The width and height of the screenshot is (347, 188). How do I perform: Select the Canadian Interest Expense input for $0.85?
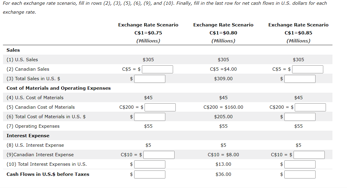pos(309,154)
